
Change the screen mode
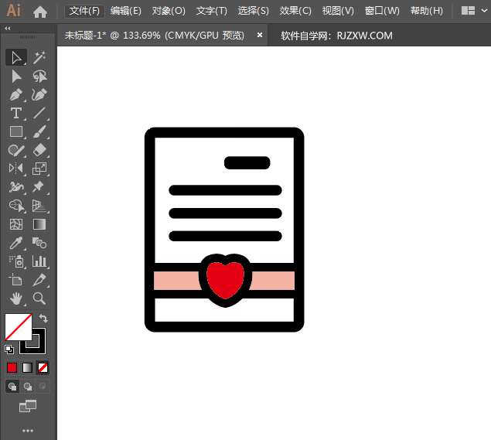point(28,406)
